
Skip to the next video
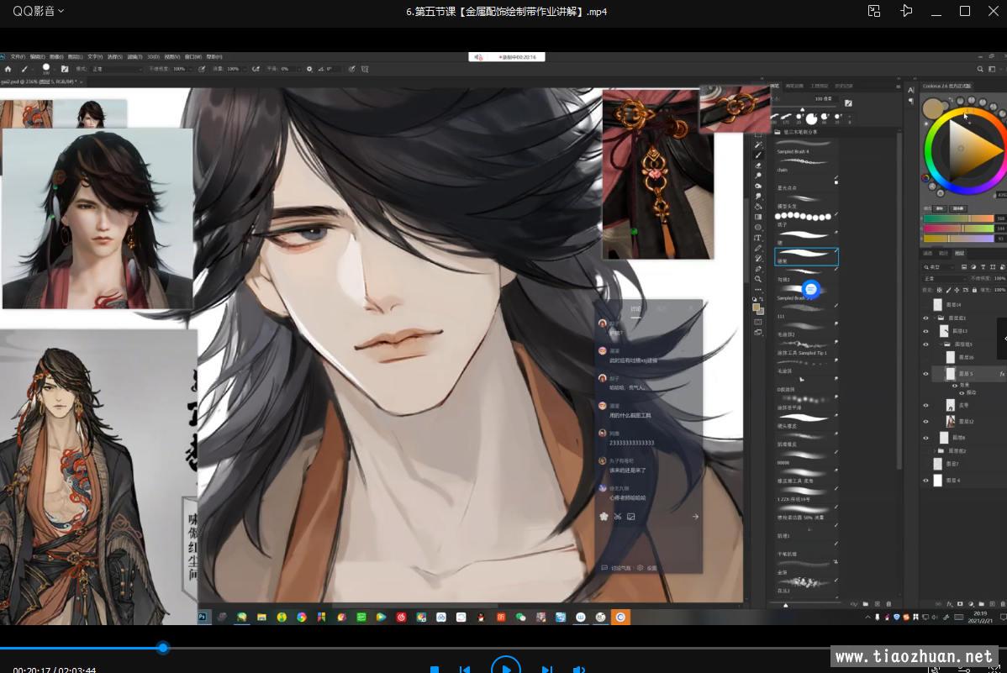[546, 670]
